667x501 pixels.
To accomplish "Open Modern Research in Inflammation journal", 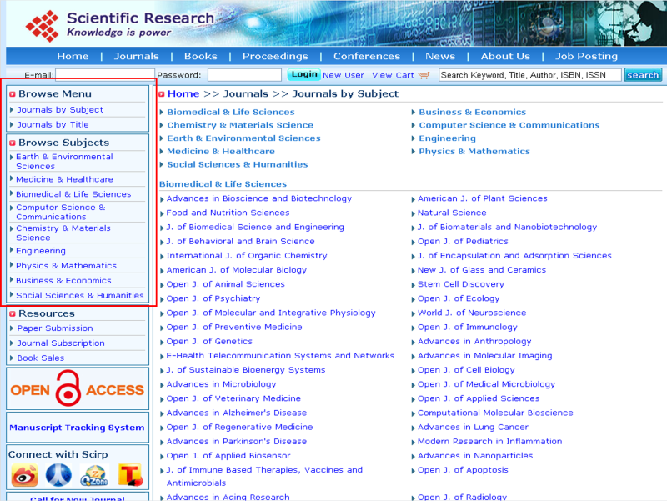I will tap(489, 441).
